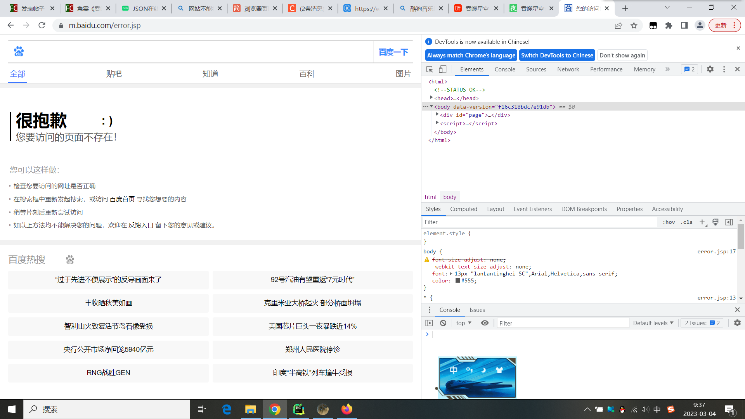
Task: Open the Chrome extensions puzzle icon
Action: click(669, 25)
